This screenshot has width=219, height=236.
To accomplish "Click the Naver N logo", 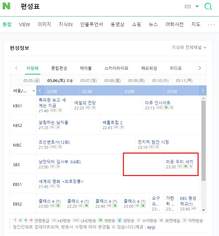I will 6,6.
